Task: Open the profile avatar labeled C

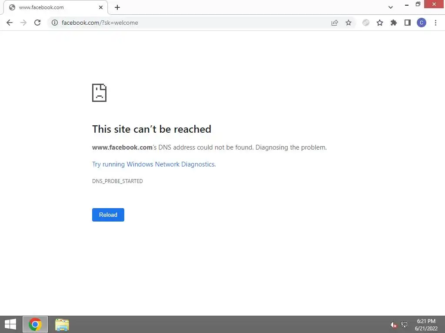Action: 422,23
